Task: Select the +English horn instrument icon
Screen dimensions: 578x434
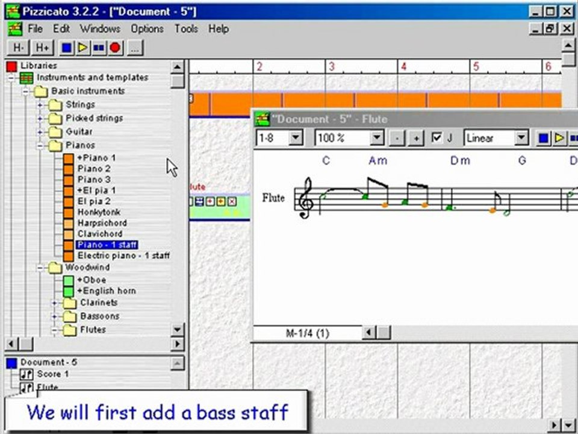Action: point(68,292)
